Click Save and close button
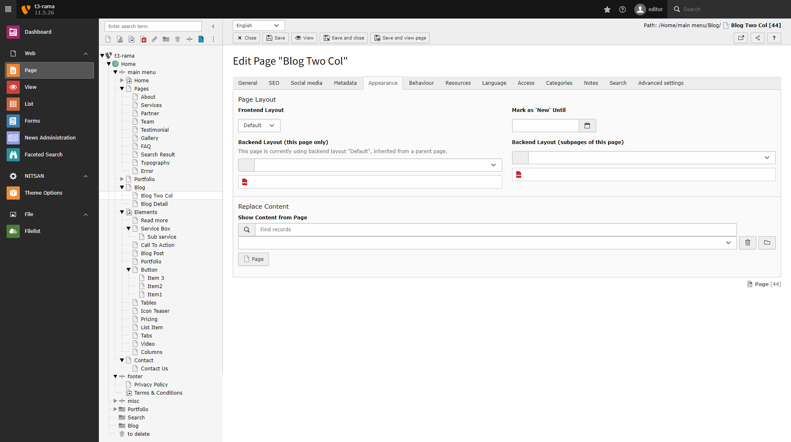This screenshot has height=442, width=791. click(x=344, y=38)
